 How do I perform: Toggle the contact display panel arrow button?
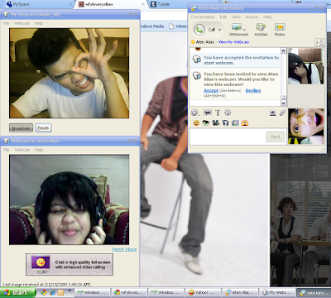(x=319, y=42)
